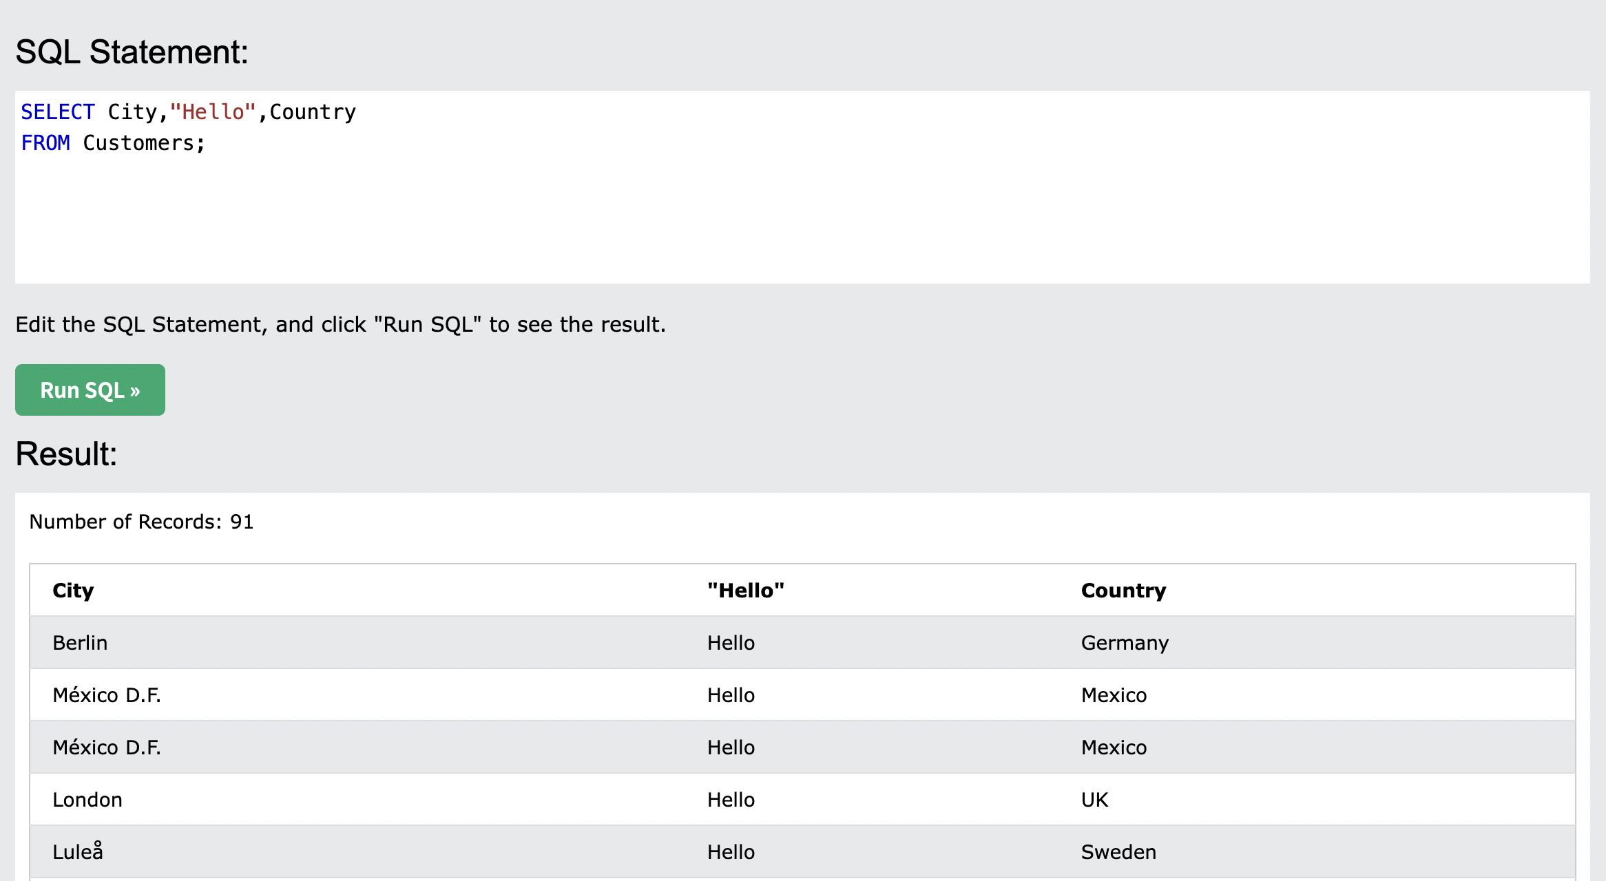Click the SQL Statement heading
Image resolution: width=1606 pixels, height=881 pixels.
coord(132,52)
